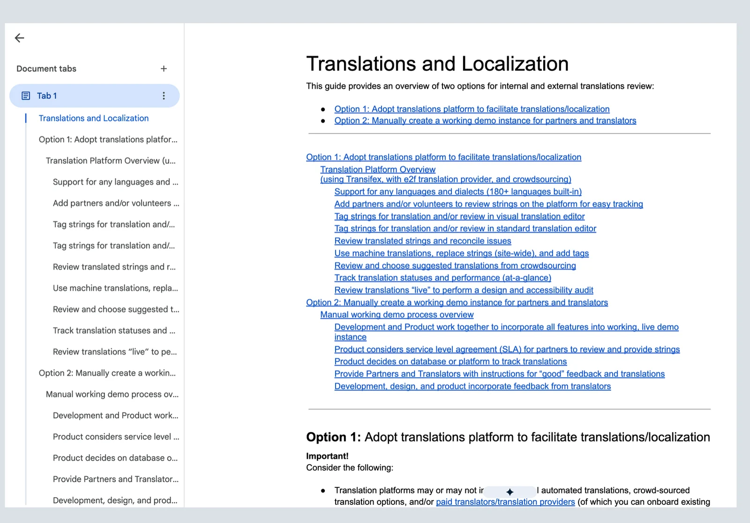Open 'Development, design, and product incorporate feedback' link
The image size is (750, 523).
tap(472, 386)
